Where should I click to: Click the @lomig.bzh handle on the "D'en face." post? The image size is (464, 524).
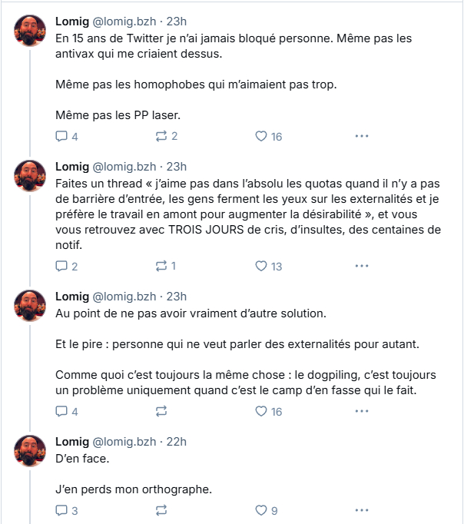click(125, 442)
